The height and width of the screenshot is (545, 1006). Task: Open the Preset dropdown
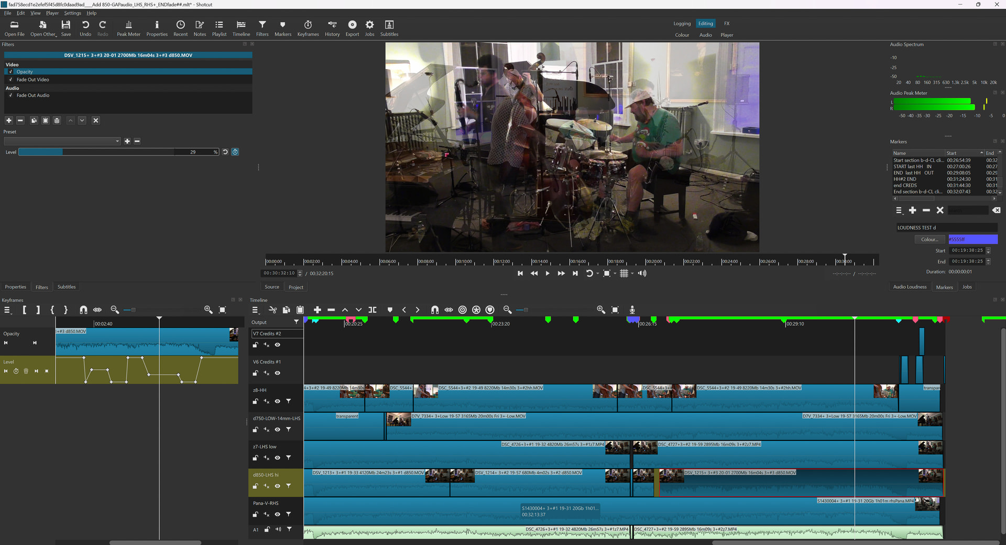pos(62,141)
